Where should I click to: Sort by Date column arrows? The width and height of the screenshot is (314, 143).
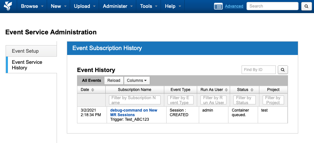(92, 90)
